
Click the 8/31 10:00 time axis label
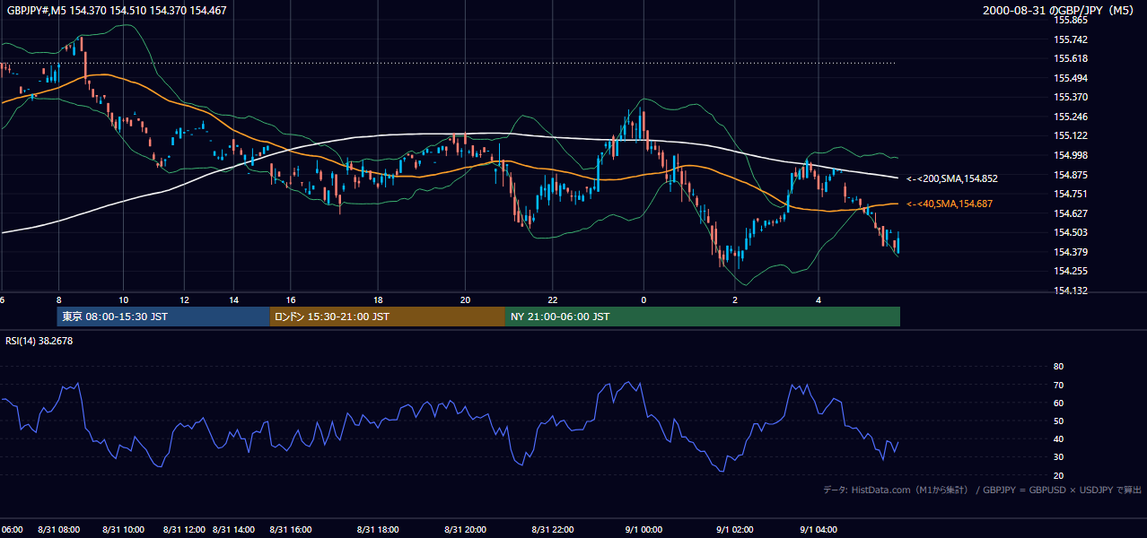coord(122,530)
